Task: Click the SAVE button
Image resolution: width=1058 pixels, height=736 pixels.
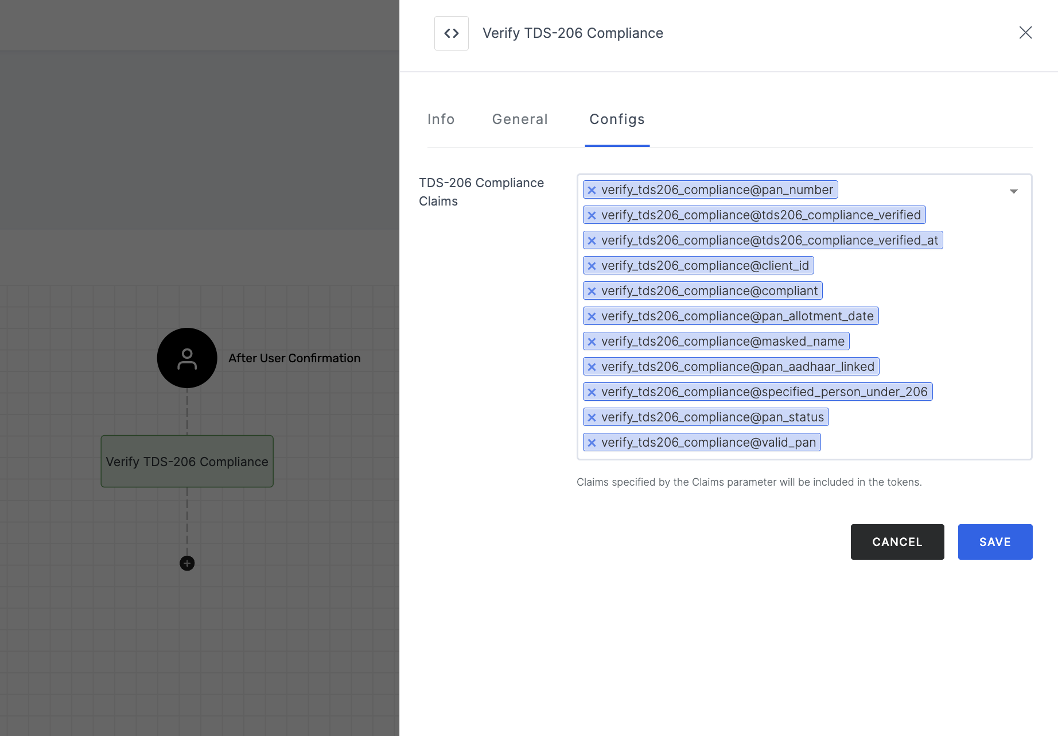Action: tap(995, 542)
